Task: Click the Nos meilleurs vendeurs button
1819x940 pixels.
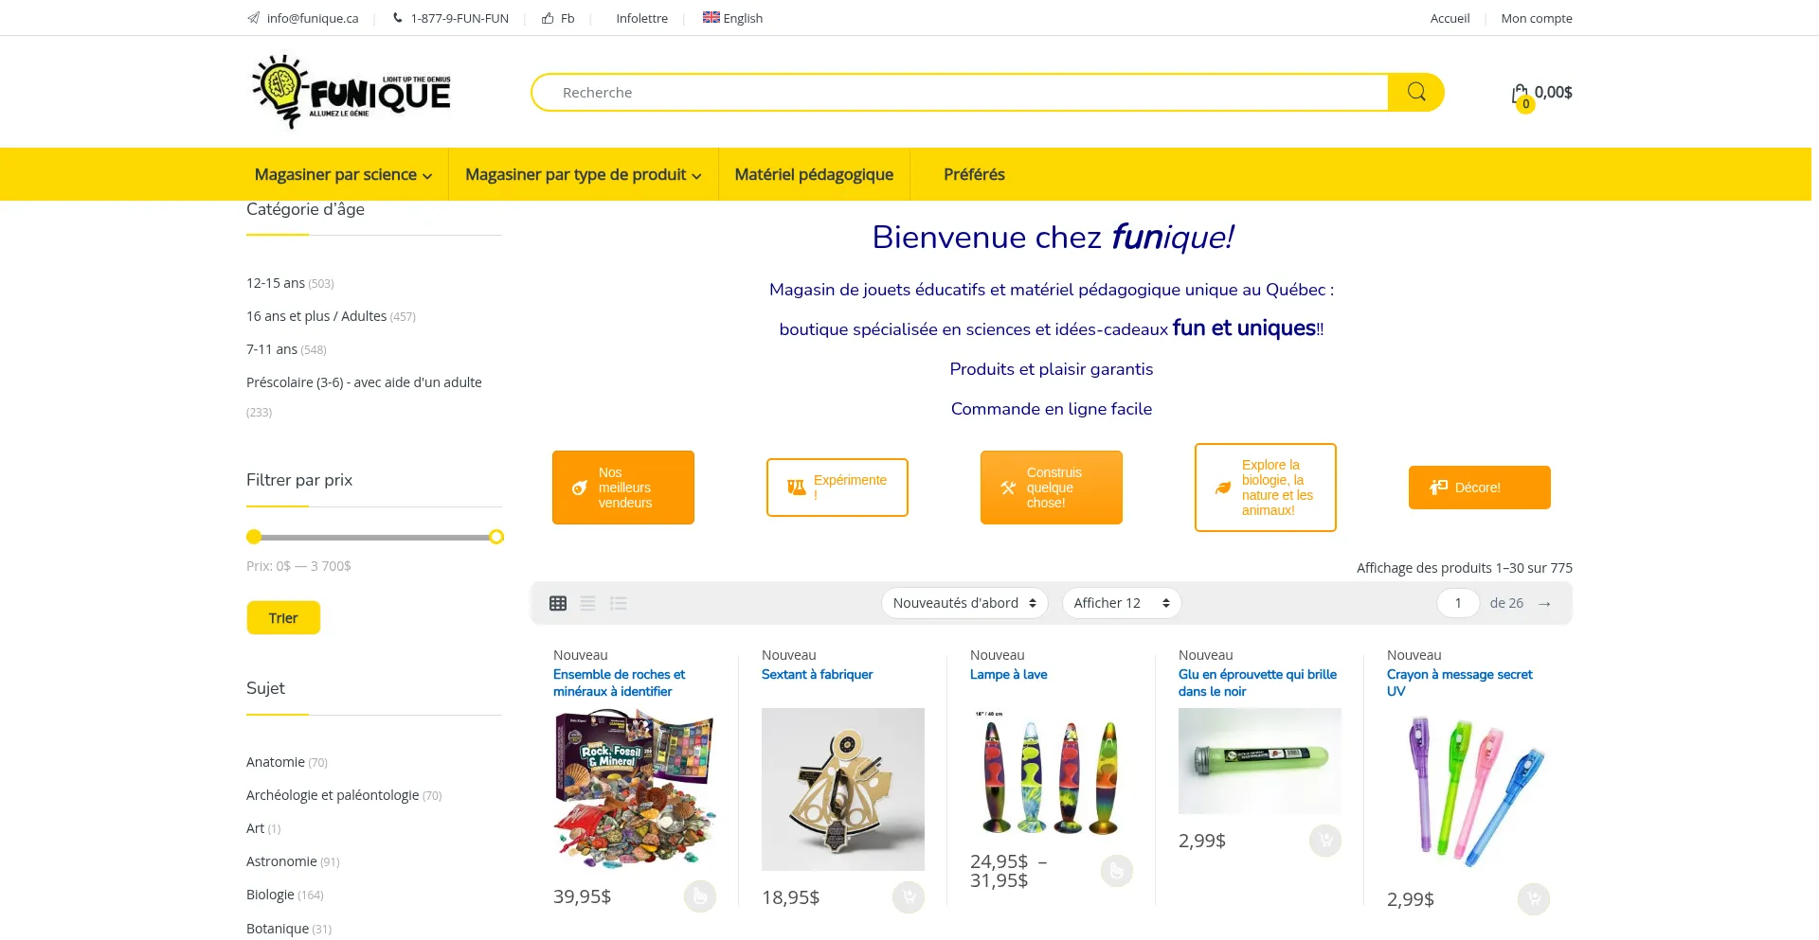Action: click(623, 488)
